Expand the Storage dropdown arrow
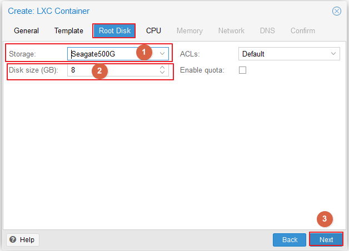Image resolution: width=349 pixels, height=251 pixels. tap(162, 54)
